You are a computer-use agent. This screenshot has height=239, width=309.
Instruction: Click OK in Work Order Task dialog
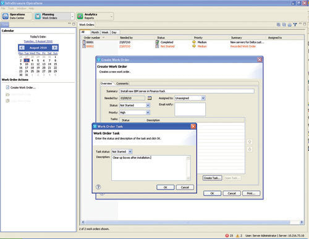coord(166,187)
